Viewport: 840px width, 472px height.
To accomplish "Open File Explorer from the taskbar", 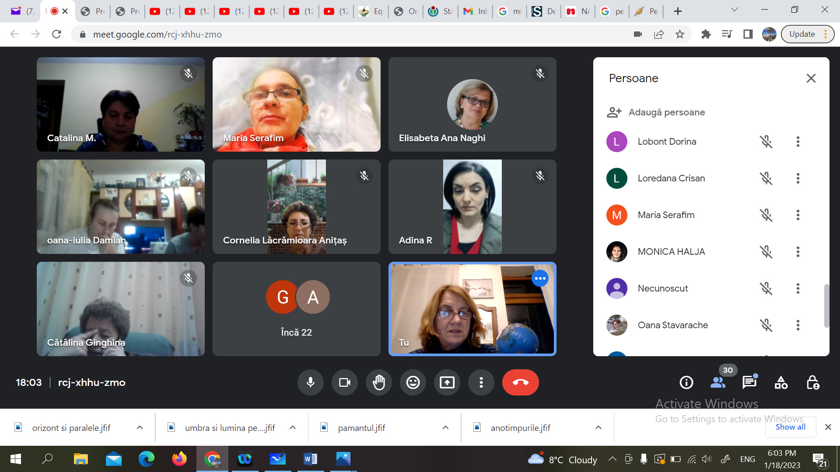I will [80, 459].
